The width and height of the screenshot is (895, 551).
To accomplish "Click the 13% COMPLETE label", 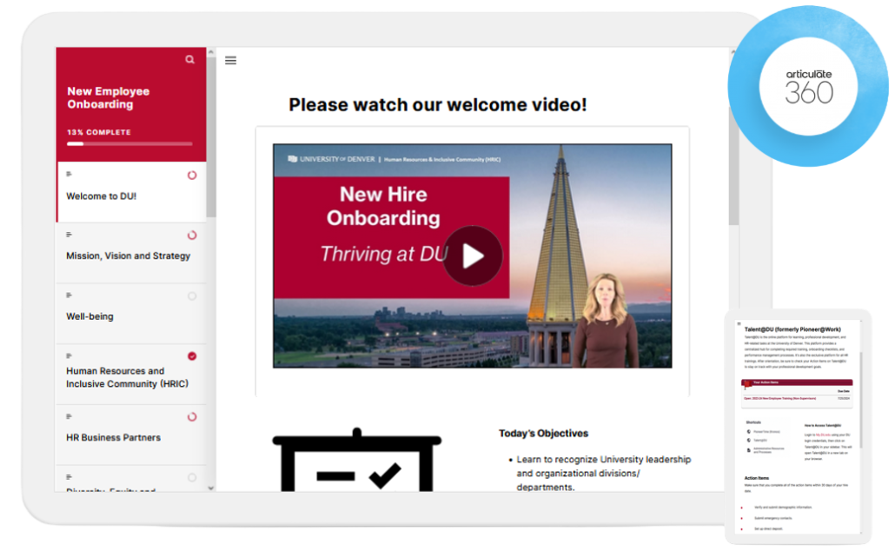I will [x=99, y=132].
